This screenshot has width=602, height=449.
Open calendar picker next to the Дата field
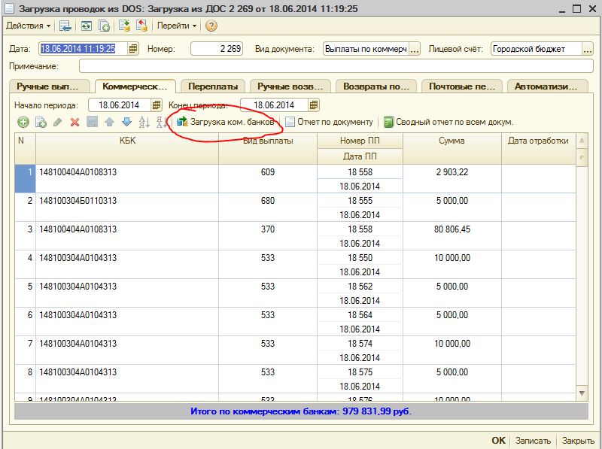coord(133,49)
